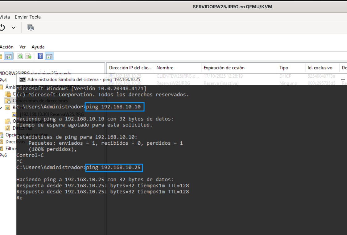Click the Reservas folder icon in tree
This screenshot has height=235, width=347.
[7, 108]
